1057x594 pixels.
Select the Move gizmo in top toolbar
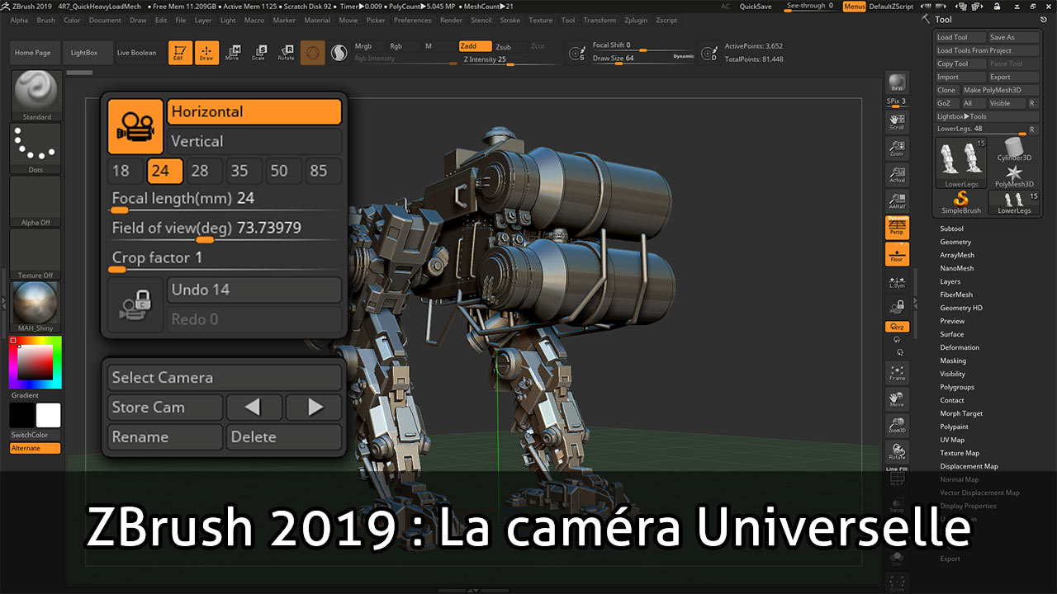pos(233,53)
